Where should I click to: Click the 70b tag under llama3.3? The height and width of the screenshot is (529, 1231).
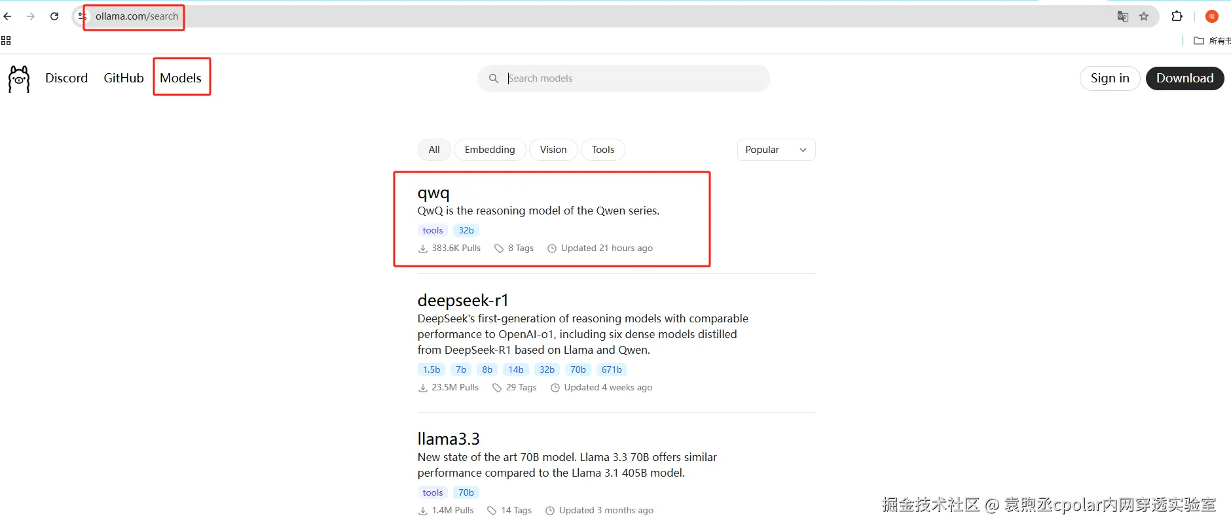(466, 492)
